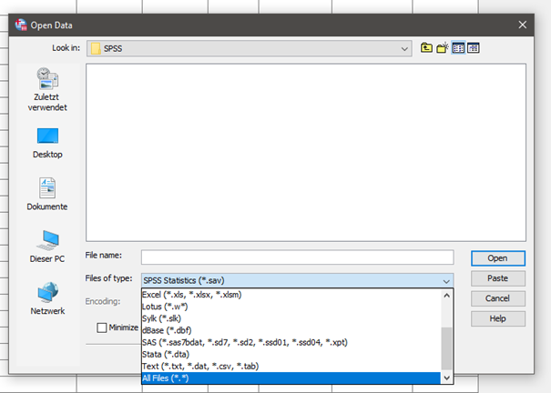Viewport: 551px width, 393px height.
Task: Click the Cancel button
Action: 497,298
